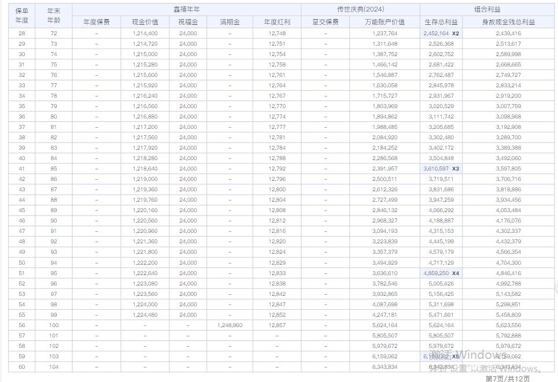
Task: Select the 鑫福年年 group header
Action: click(x=187, y=10)
